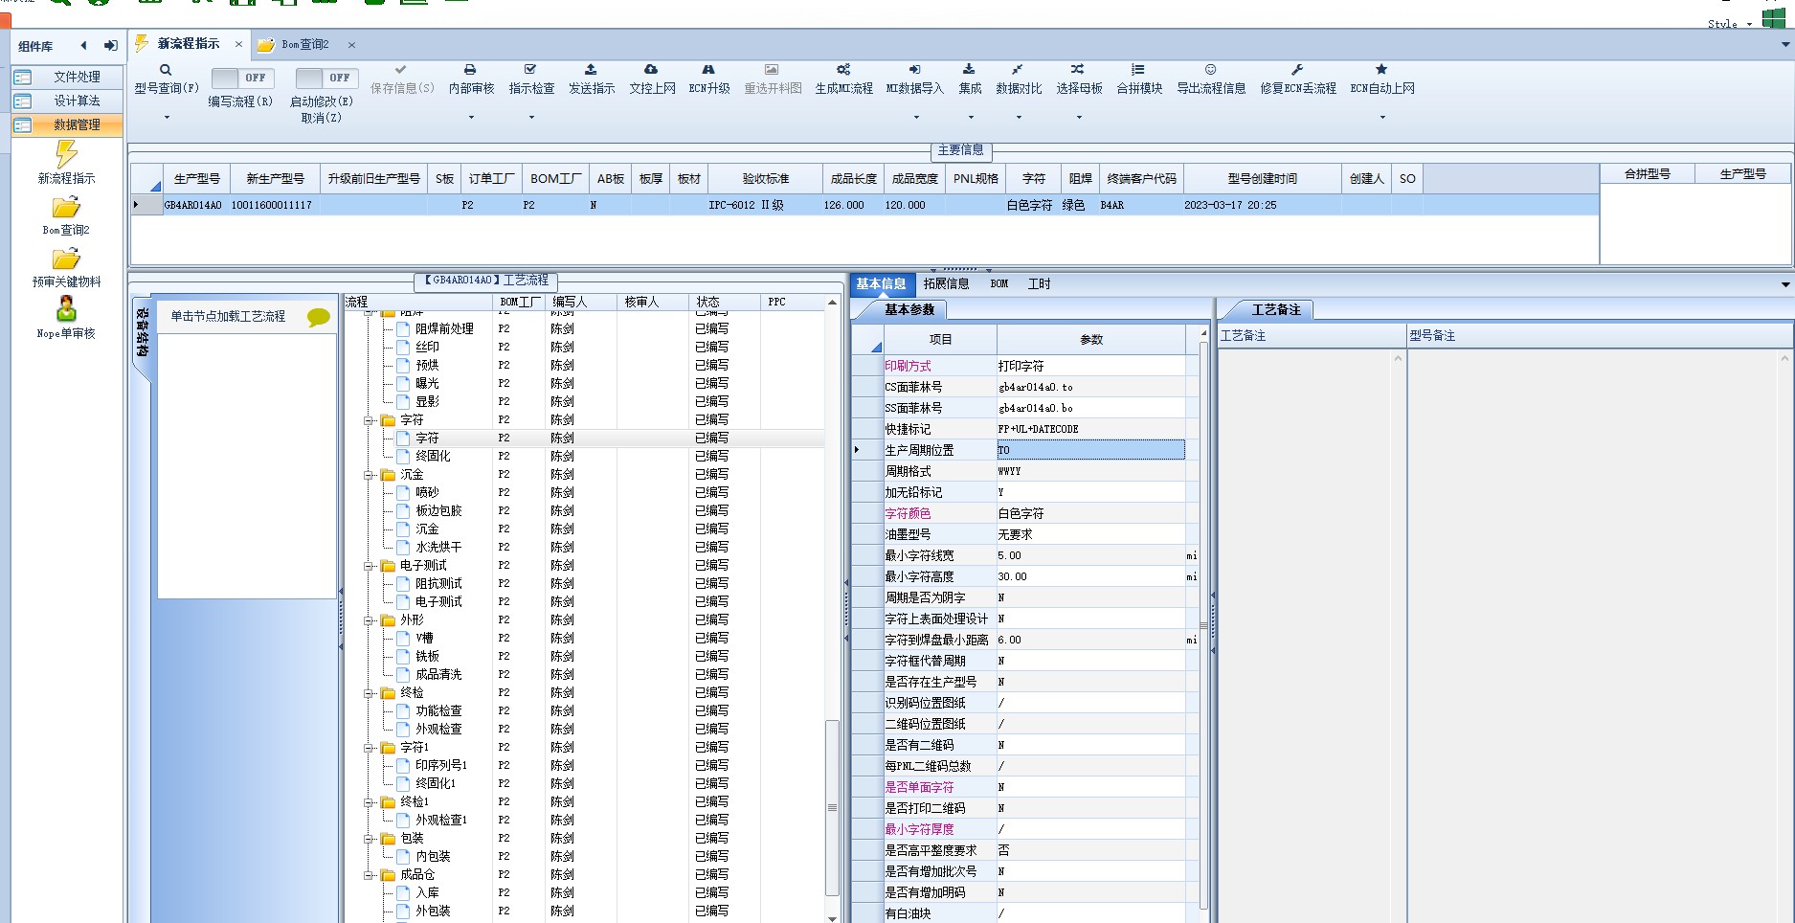Click the ECN升级 icon

(708, 70)
